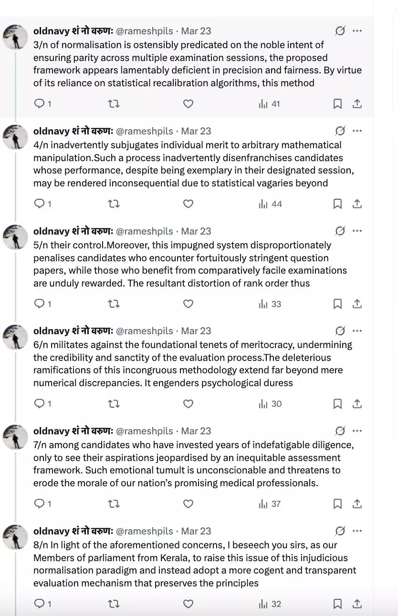Share the 3/n tweet
The height and width of the screenshot is (616, 398).
[x=357, y=104]
